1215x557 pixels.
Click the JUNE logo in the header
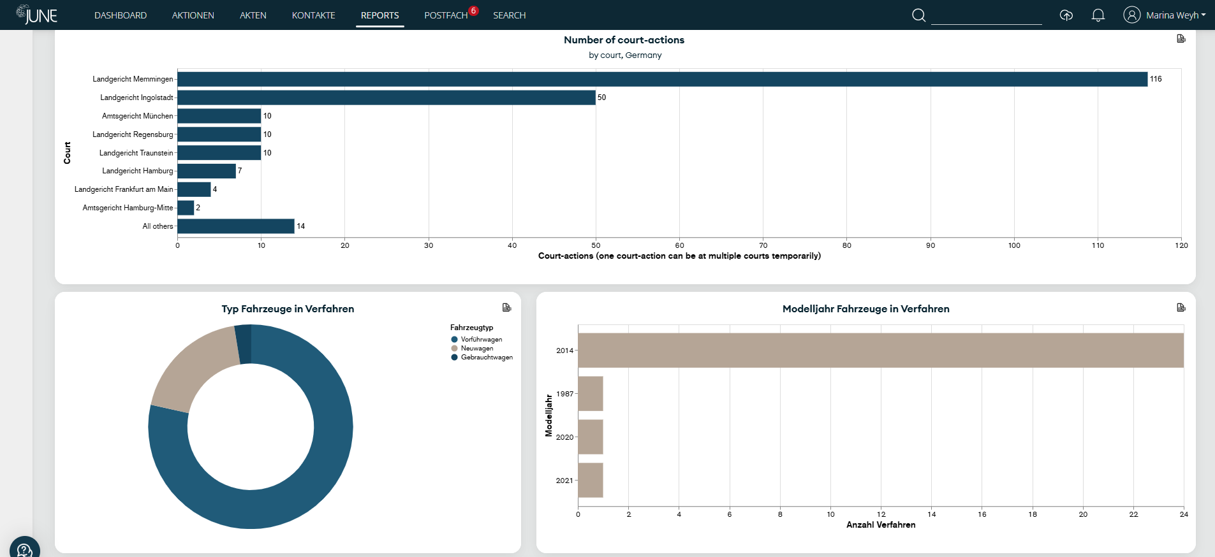tap(37, 15)
